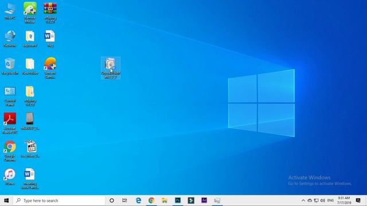The height and width of the screenshot is (206, 367).
Task: Select the zipped folder icon on desktop
Action: coord(30,96)
